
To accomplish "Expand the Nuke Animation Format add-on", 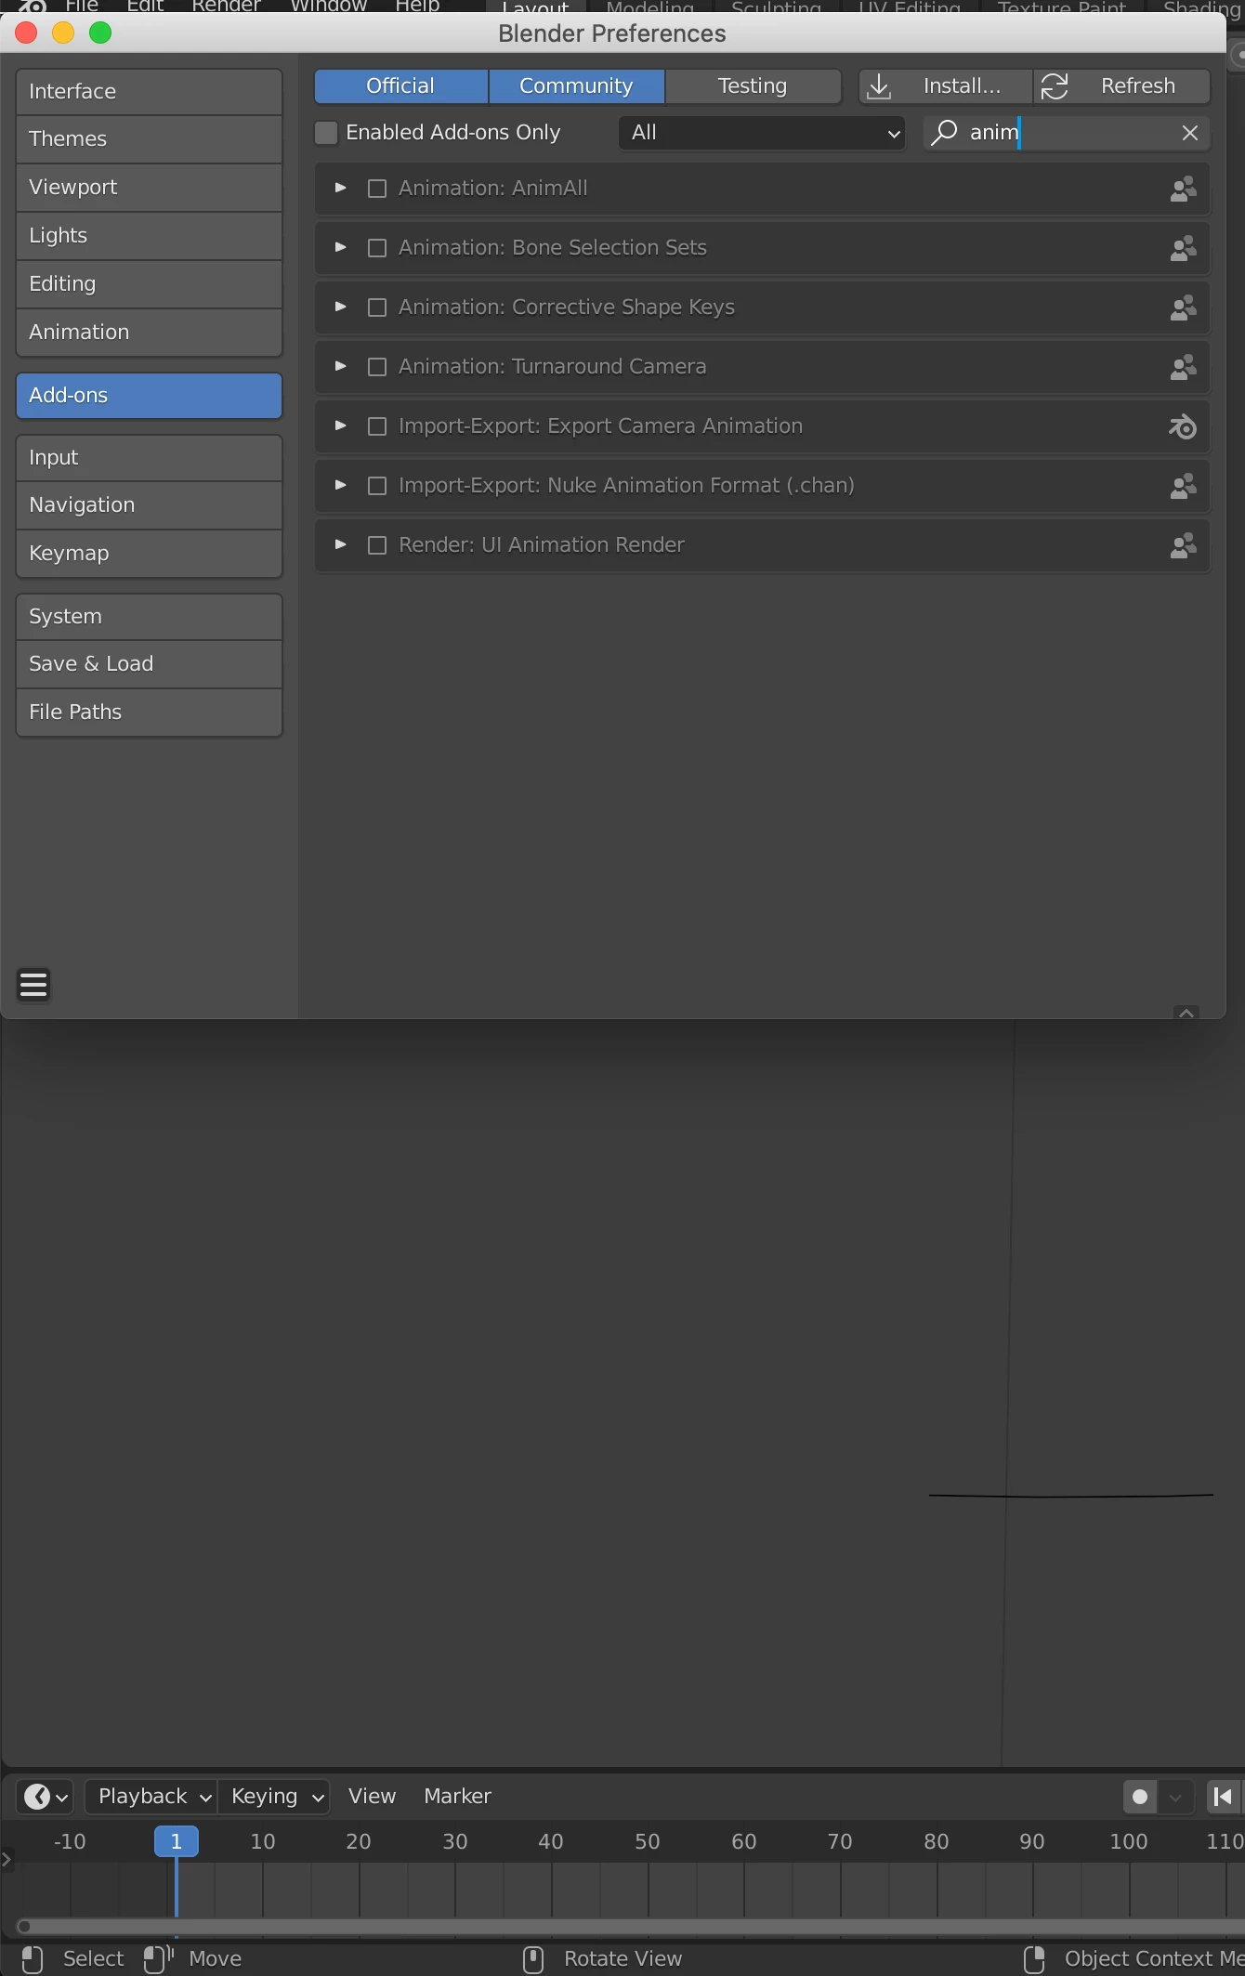I will 341,486.
